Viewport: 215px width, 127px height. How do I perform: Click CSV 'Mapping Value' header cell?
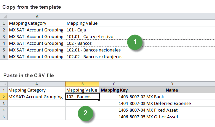(x=82, y=90)
